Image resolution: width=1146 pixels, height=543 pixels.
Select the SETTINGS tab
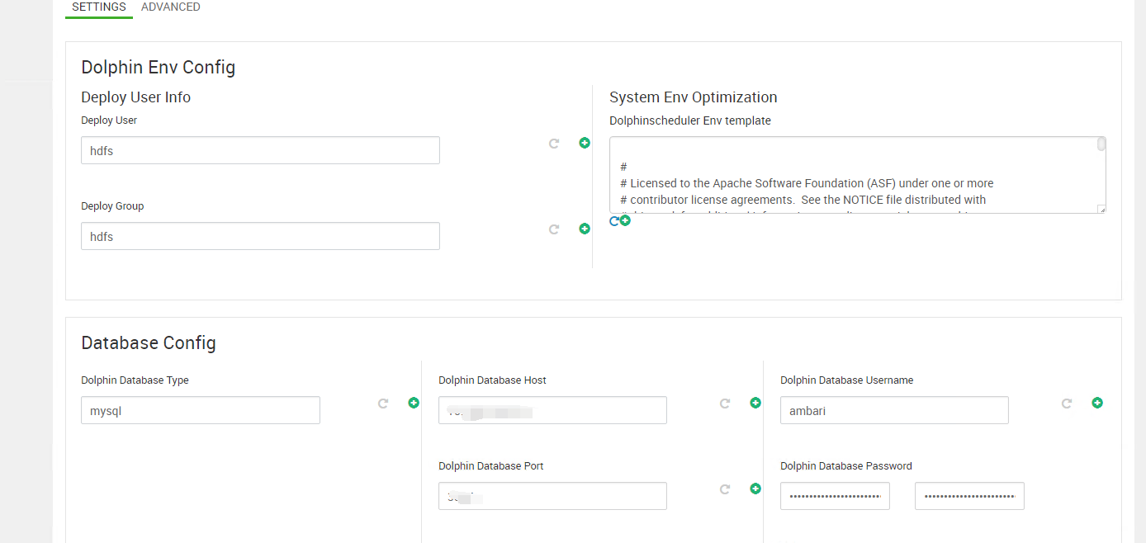99,7
